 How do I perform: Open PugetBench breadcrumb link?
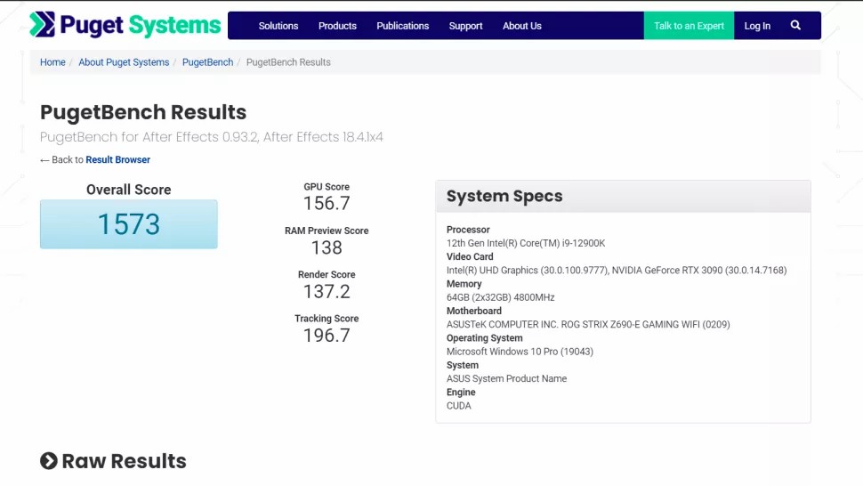(207, 62)
